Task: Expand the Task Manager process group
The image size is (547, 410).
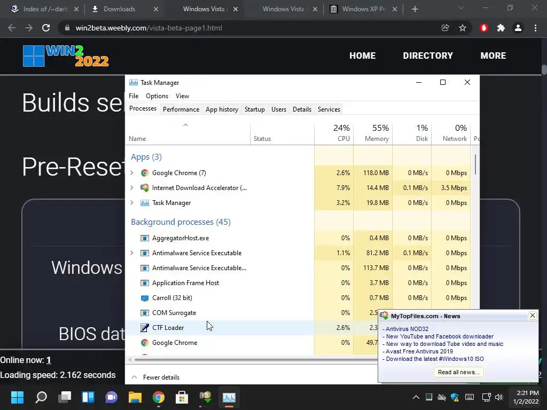Action: point(132,203)
